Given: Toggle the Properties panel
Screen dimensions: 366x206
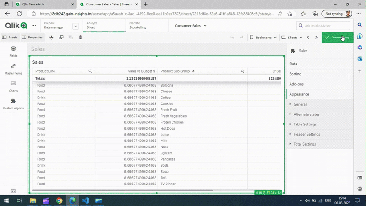Looking at the screenshot, I should click(x=32, y=38).
